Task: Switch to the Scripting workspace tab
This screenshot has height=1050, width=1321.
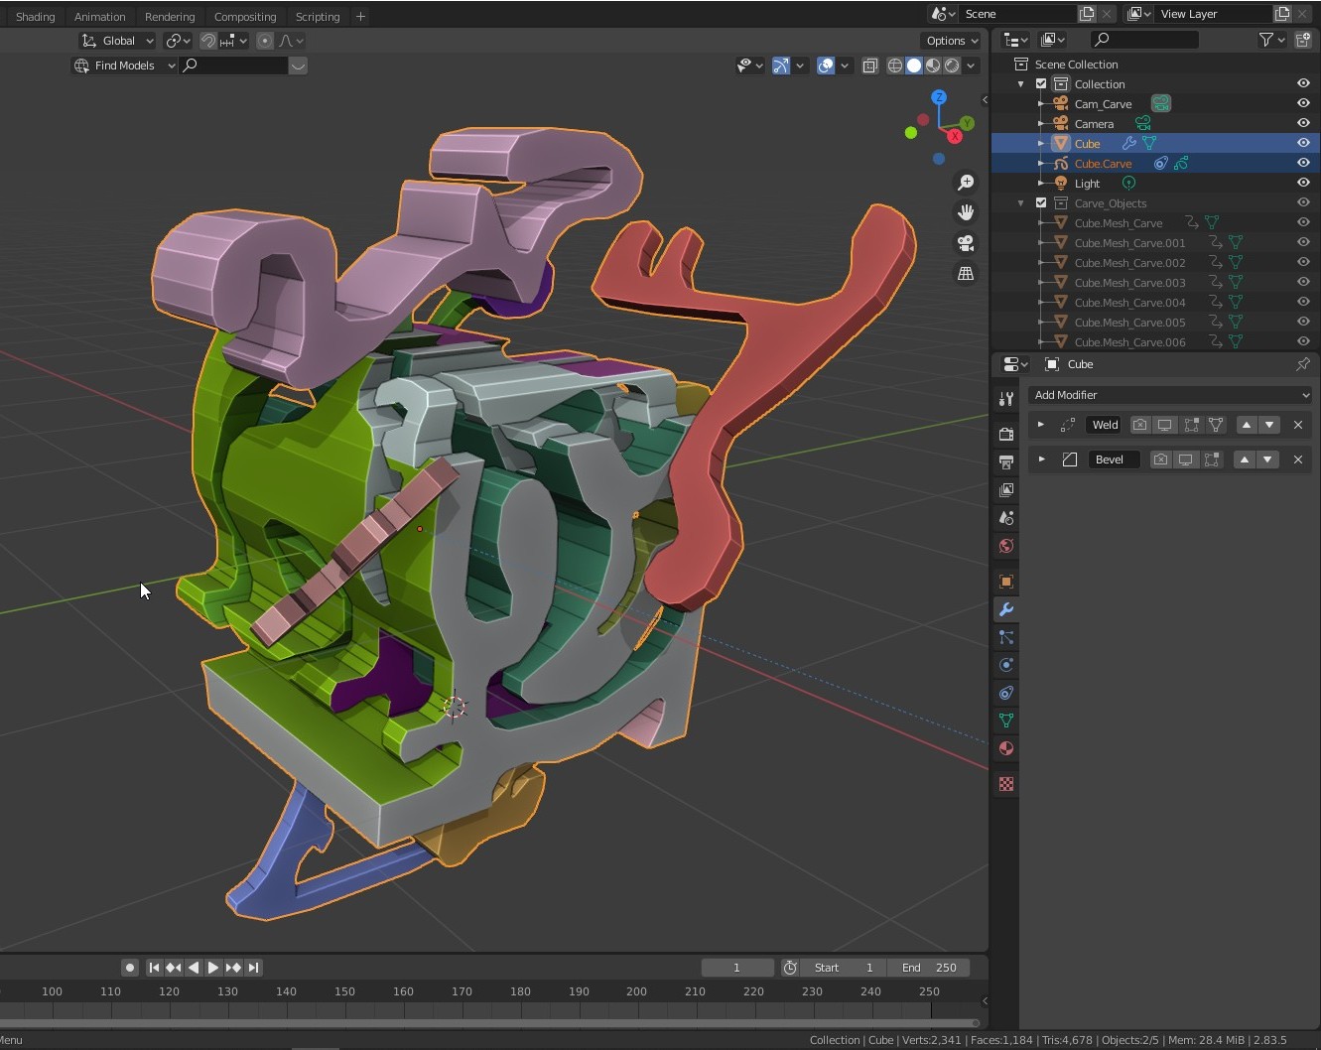Action: tap(318, 17)
